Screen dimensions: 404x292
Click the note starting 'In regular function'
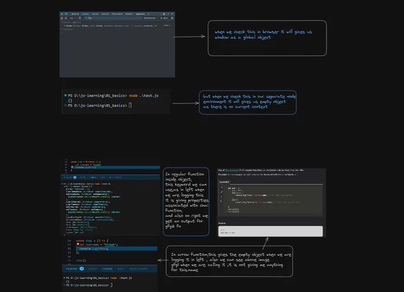tap(186, 201)
